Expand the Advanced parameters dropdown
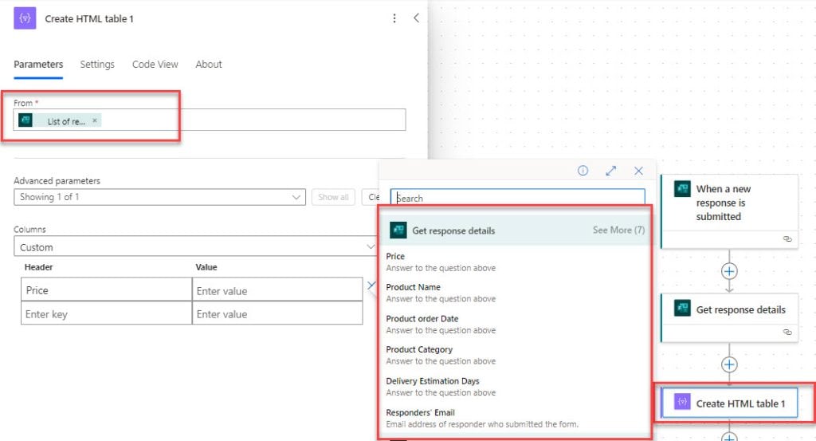 (159, 197)
